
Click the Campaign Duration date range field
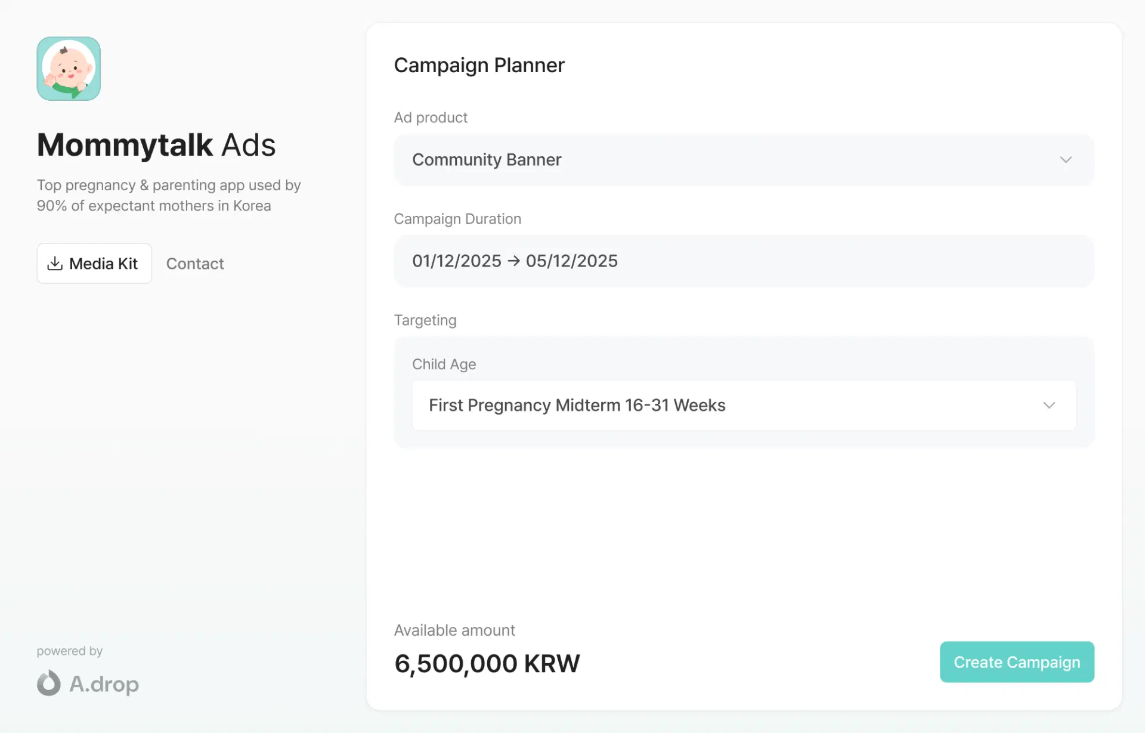(744, 261)
